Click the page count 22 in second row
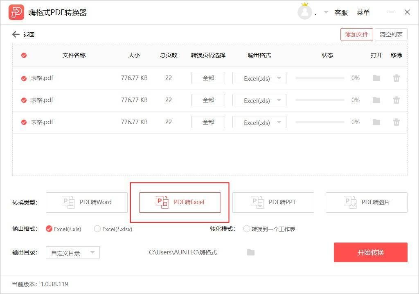Screen dimensions: 419x294 (168, 100)
